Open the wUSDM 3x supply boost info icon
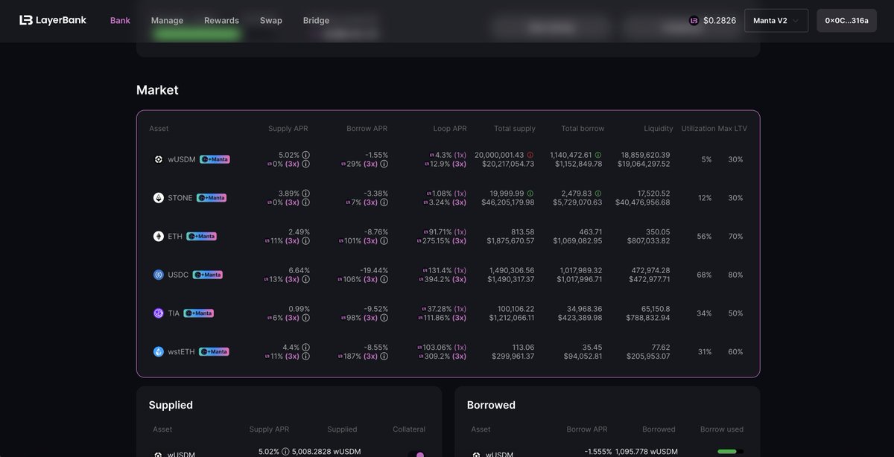 [x=305, y=164]
